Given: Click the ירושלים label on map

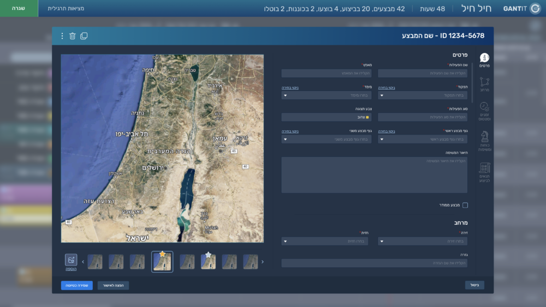Looking at the screenshot, I should [153, 167].
